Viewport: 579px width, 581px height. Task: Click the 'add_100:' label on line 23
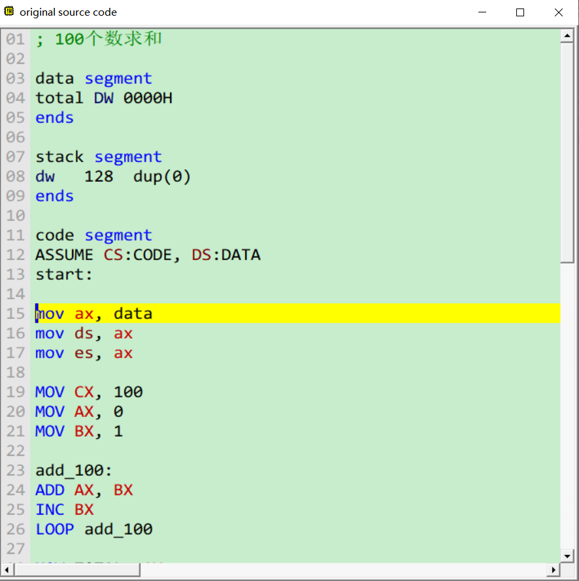pos(72,470)
